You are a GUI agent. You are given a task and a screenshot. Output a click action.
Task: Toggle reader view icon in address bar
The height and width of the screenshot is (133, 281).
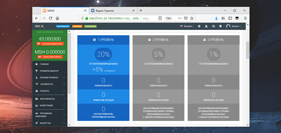160,18
